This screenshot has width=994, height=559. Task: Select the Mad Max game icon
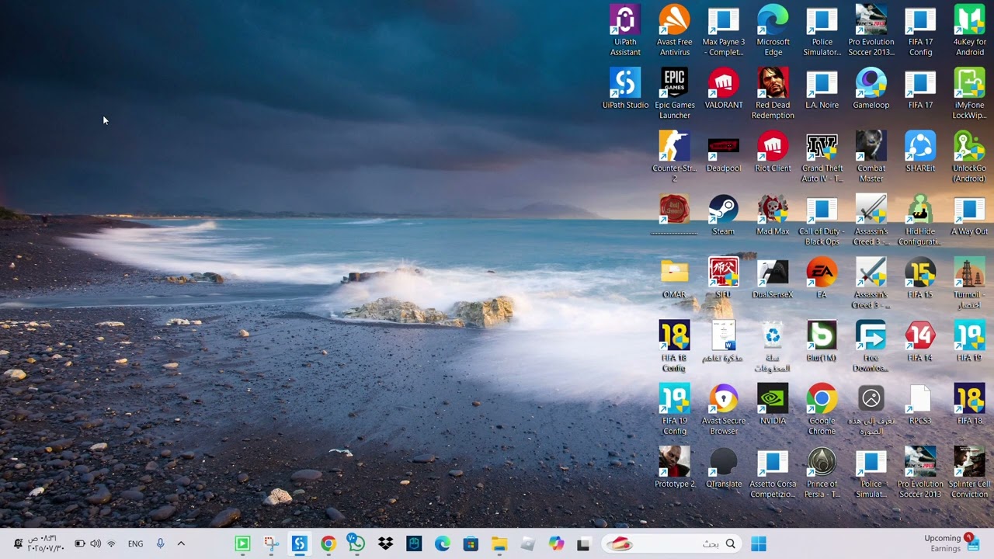click(773, 215)
